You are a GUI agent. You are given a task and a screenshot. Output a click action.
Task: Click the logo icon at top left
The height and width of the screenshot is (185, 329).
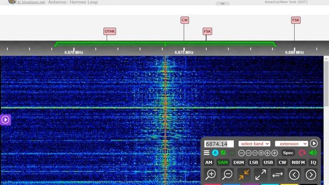pyautogui.click(x=12, y=2)
